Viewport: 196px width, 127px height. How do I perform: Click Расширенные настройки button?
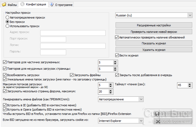tap(154, 25)
